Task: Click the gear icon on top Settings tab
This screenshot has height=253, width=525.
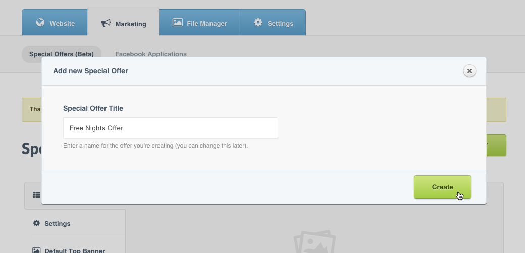Action: (258, 23)
